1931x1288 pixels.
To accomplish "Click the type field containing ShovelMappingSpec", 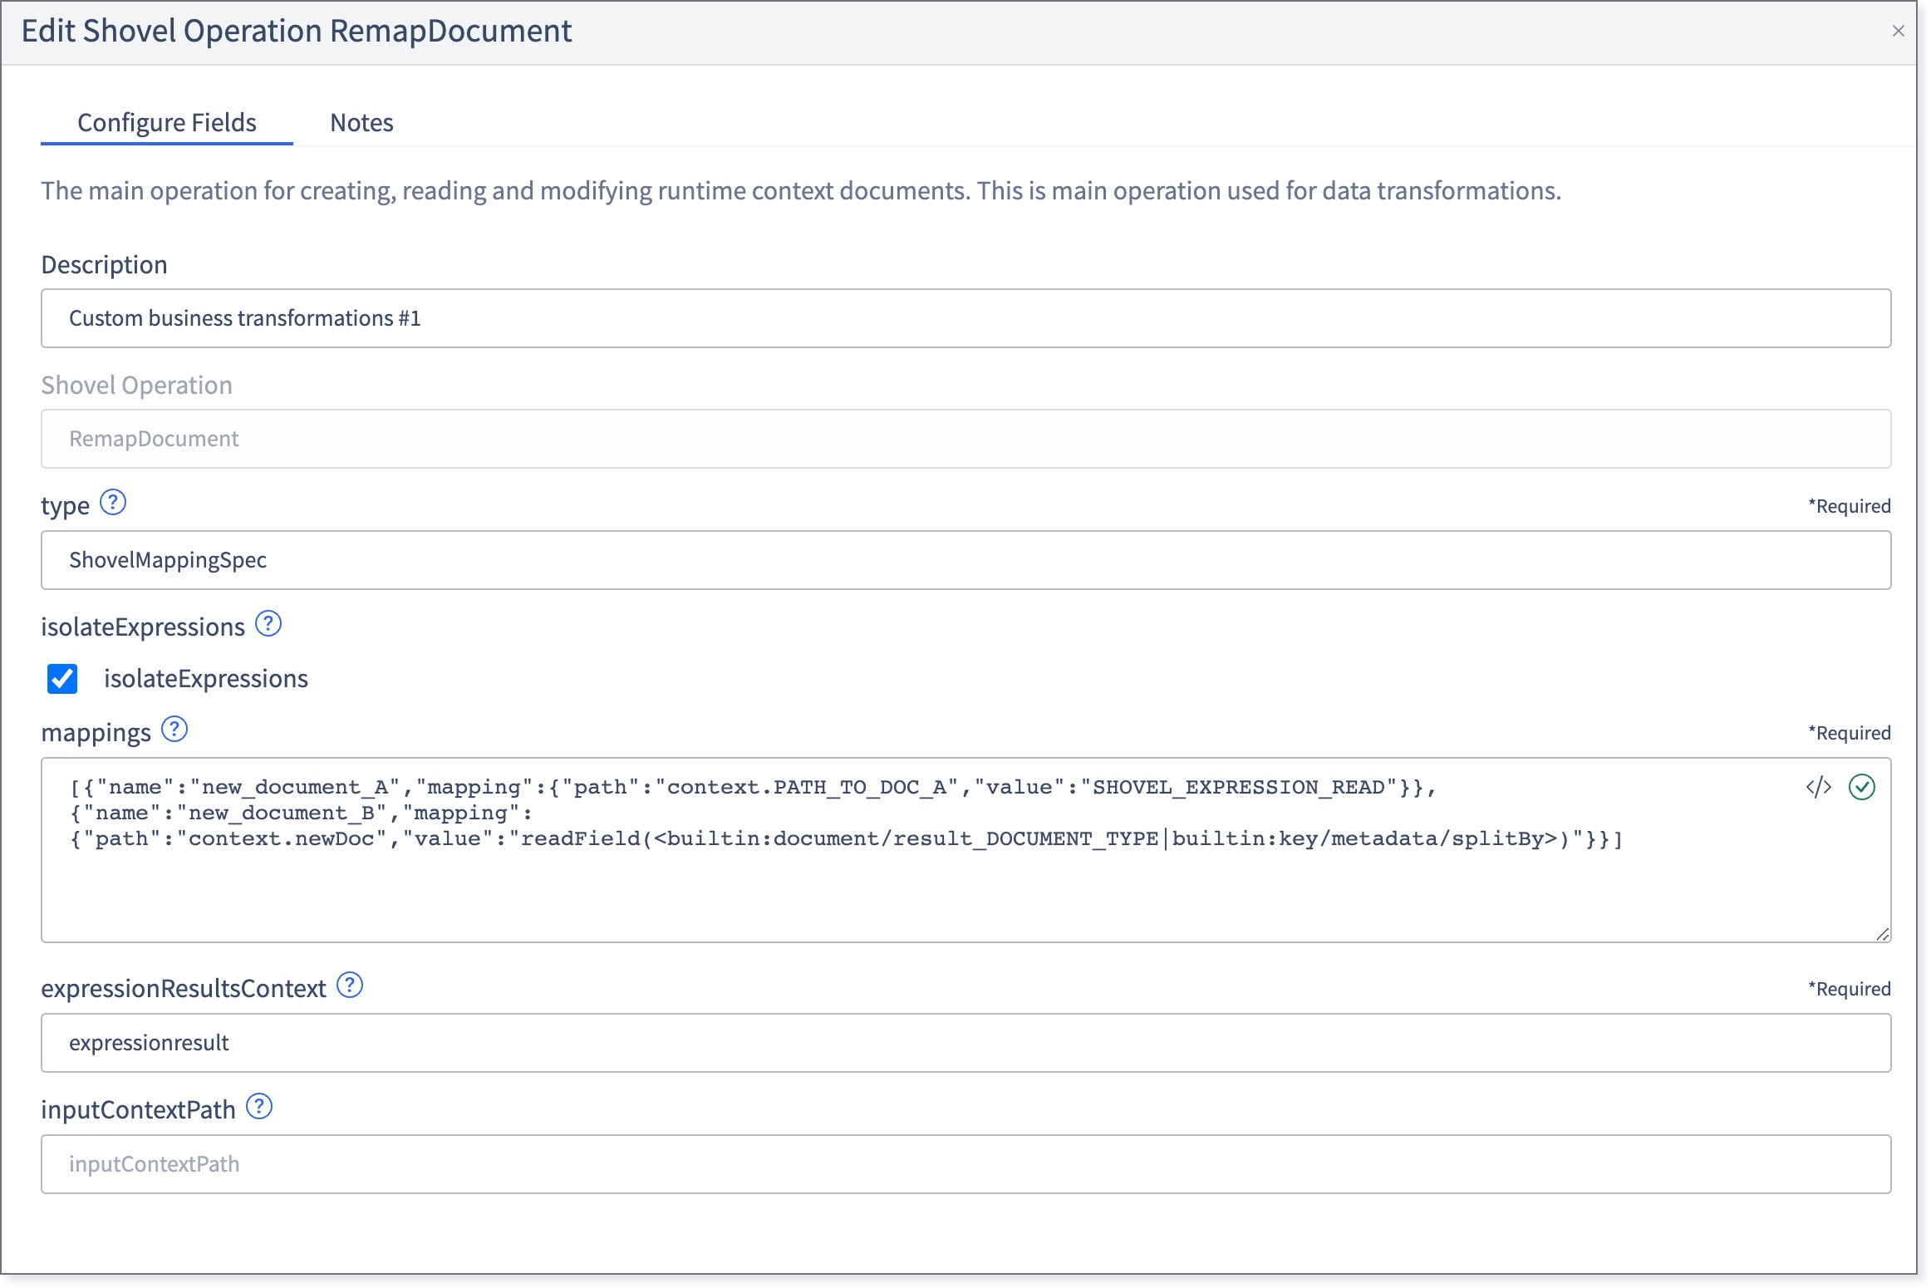I will click(966, 560).
